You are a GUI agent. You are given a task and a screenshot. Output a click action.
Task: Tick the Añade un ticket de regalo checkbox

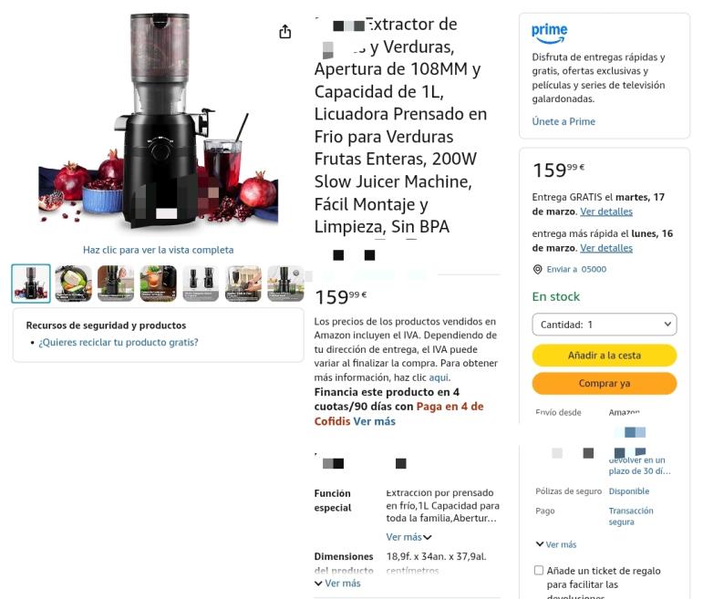coord(539,571)
